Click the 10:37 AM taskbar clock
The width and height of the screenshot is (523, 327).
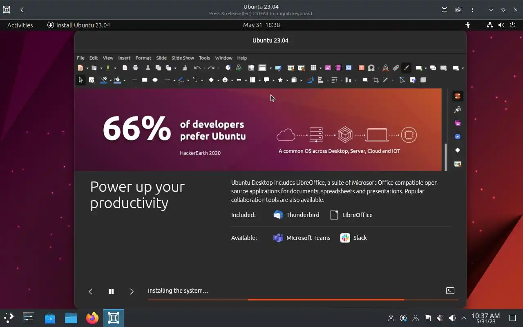pyautogui.click(x=485, y=318)
